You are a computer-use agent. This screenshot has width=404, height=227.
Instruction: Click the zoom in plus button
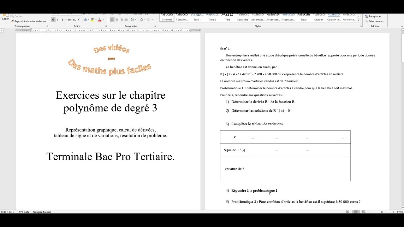point(394,212)
